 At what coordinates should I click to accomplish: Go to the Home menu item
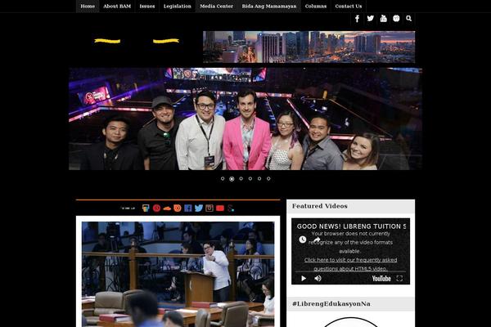88,7
